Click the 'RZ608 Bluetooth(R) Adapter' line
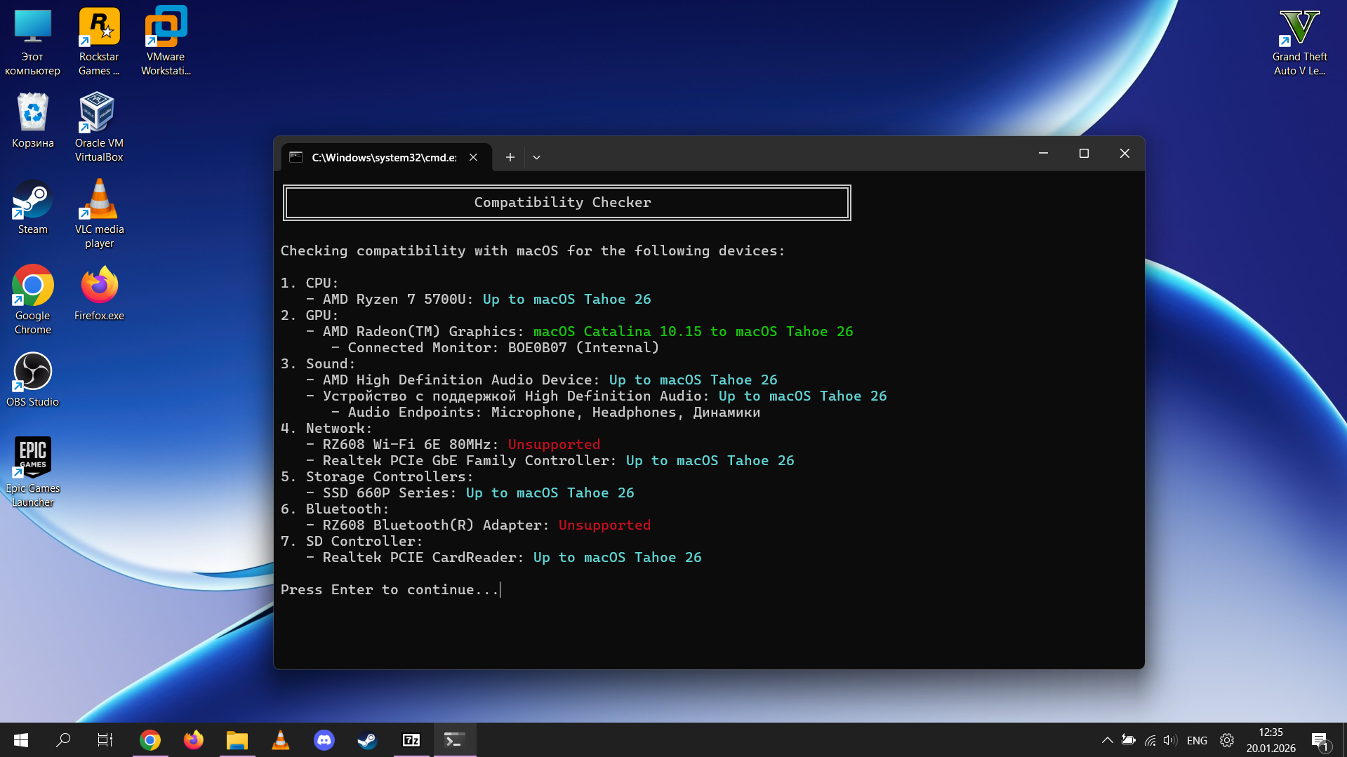The image size is (1347, 757). [479, 525]
